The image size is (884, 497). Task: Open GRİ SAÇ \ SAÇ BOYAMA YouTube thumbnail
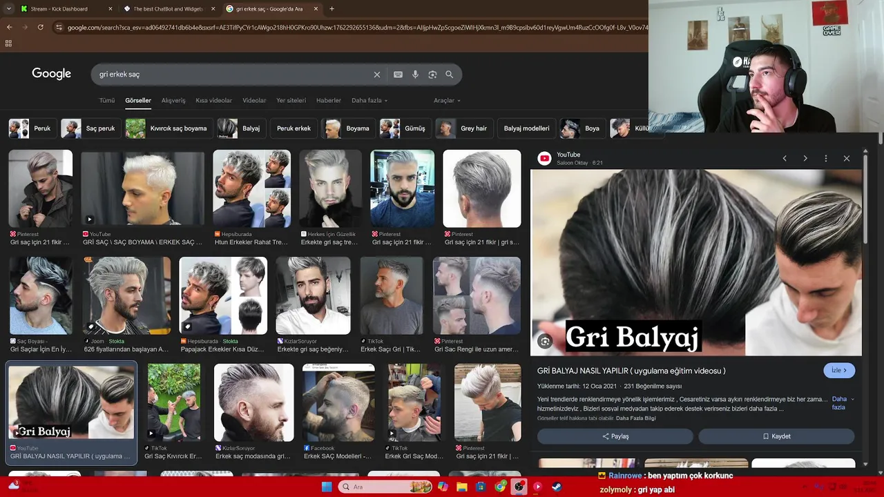(142, 188)
